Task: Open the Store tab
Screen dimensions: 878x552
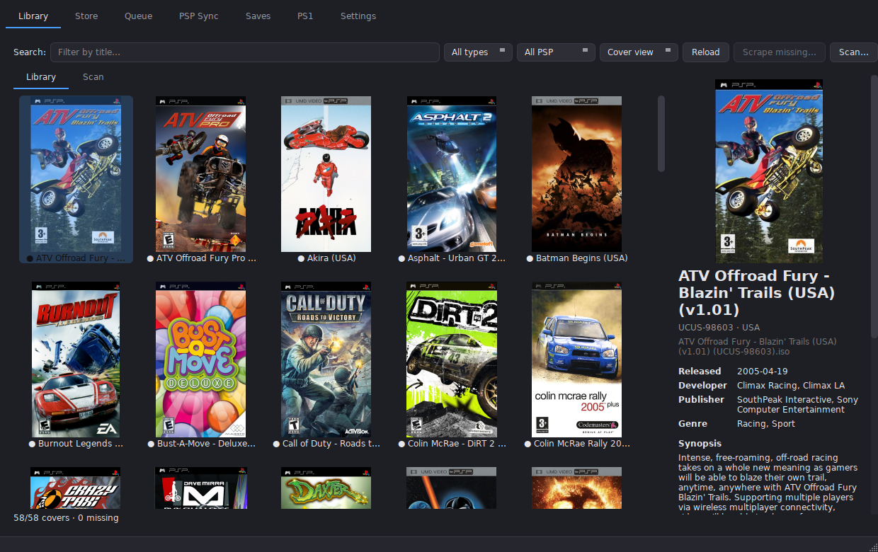Action: point(86,16)
